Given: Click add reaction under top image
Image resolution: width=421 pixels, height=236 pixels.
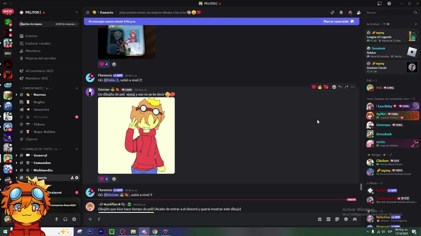Looking at the screenshot, I should click(x=114, y=64).
